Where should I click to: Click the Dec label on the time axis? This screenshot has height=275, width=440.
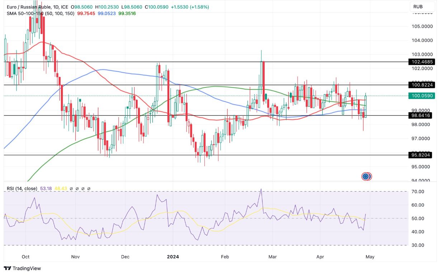click(x=125, y=257)
